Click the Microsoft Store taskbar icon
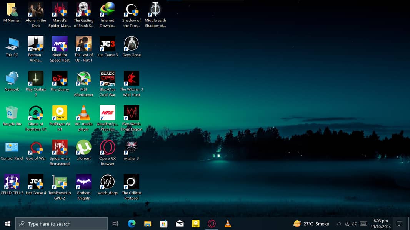Image resolution: width=410 pixels, height=230 pixels. [x=164, y=224]
